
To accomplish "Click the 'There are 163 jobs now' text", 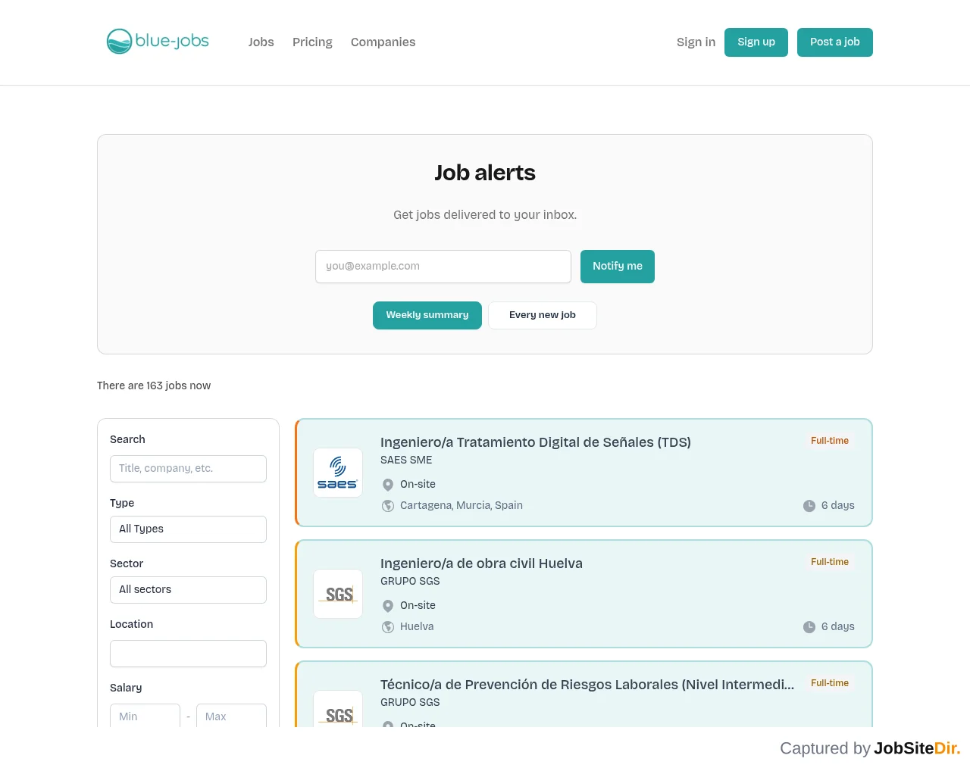I will coord(154,386).
